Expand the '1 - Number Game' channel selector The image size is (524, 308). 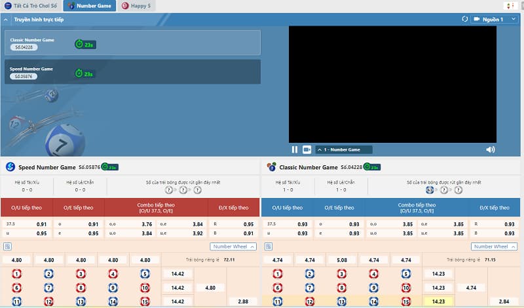pos(344,149)
